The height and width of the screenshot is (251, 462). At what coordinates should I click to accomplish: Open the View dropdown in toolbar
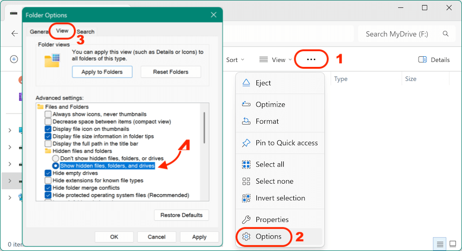[275, 60]
